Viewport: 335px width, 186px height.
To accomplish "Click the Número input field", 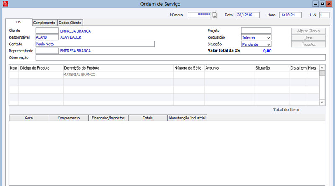I will (199, 15).
